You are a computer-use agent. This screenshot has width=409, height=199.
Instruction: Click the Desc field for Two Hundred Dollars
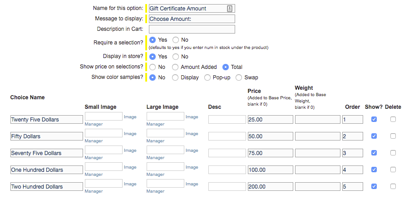227,186
